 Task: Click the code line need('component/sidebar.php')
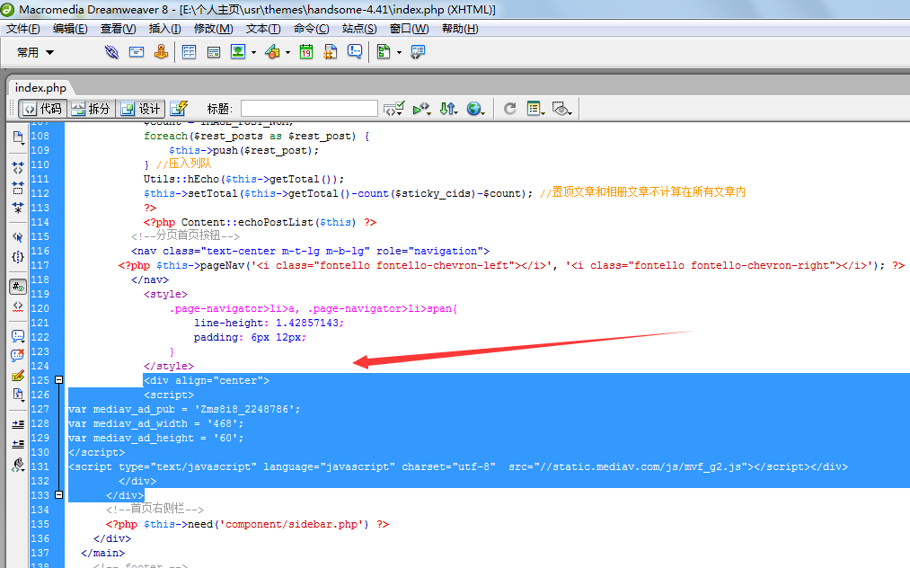pos(247,524)
